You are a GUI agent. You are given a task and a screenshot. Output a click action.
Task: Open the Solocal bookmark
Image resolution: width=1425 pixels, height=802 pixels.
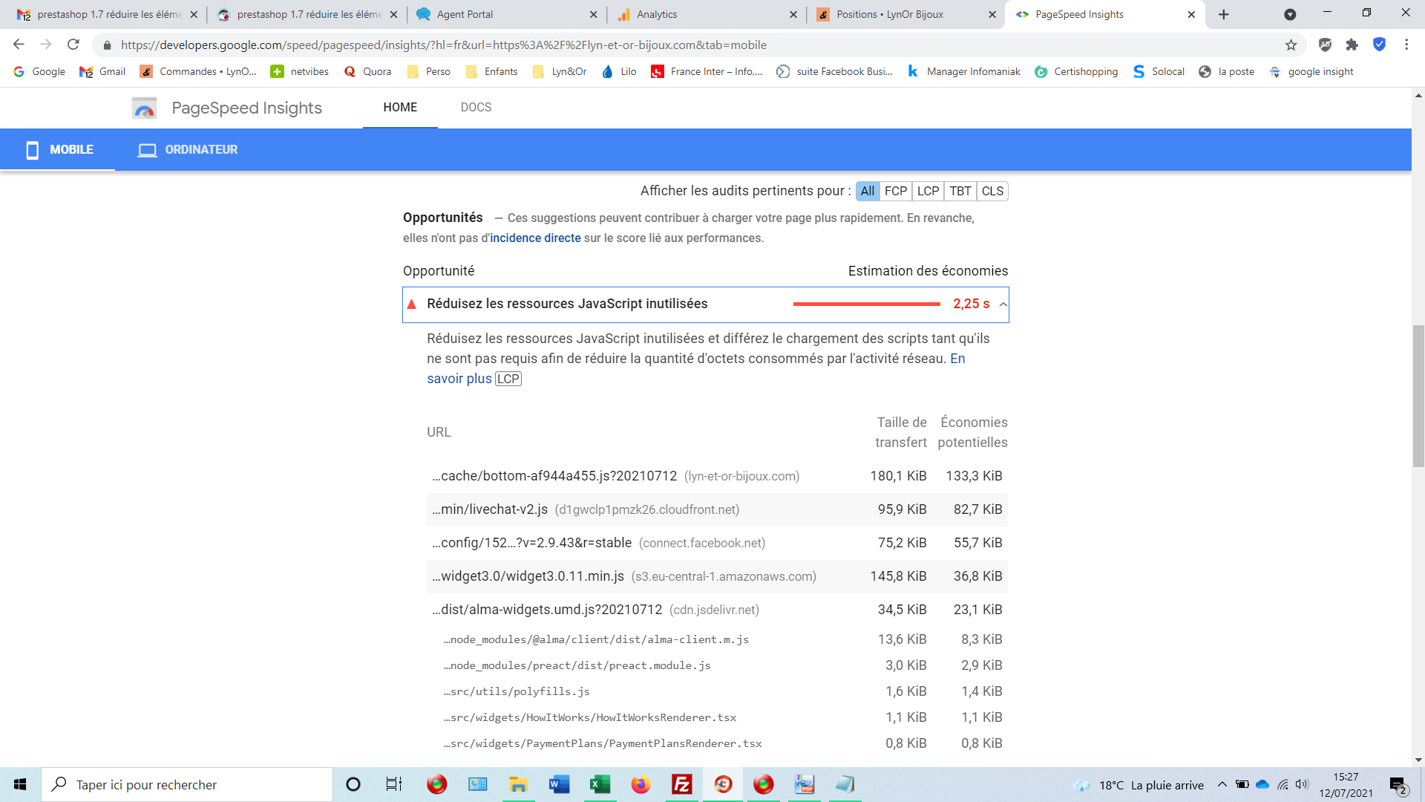point(1159,71)
